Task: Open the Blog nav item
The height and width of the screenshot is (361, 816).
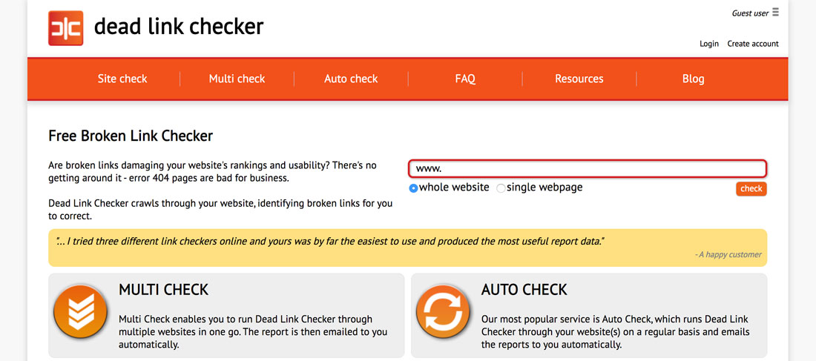Action: (693, 79)
